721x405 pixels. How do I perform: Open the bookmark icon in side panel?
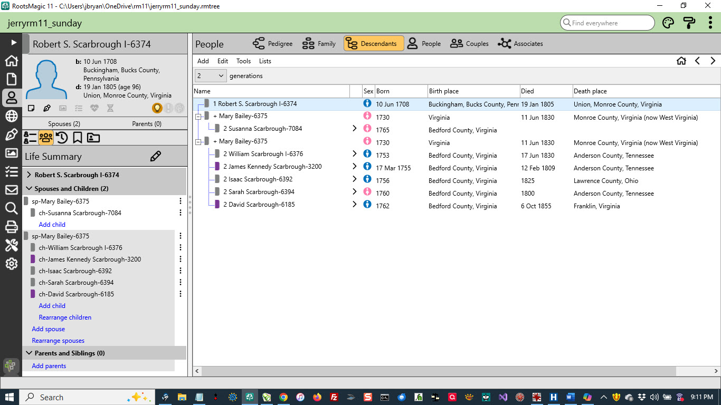pyautogui.click(x=78, y=138)
